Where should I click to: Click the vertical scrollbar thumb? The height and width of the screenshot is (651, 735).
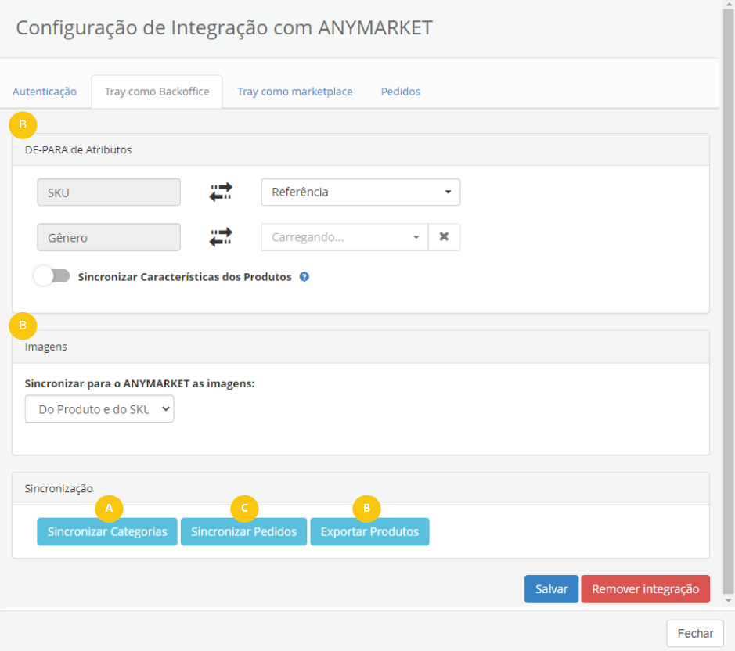(728, 300)
